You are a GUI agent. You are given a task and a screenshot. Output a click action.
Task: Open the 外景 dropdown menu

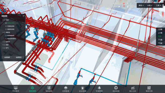tap(150, 5)
